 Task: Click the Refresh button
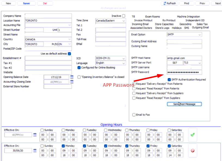[x=169, y=3]
